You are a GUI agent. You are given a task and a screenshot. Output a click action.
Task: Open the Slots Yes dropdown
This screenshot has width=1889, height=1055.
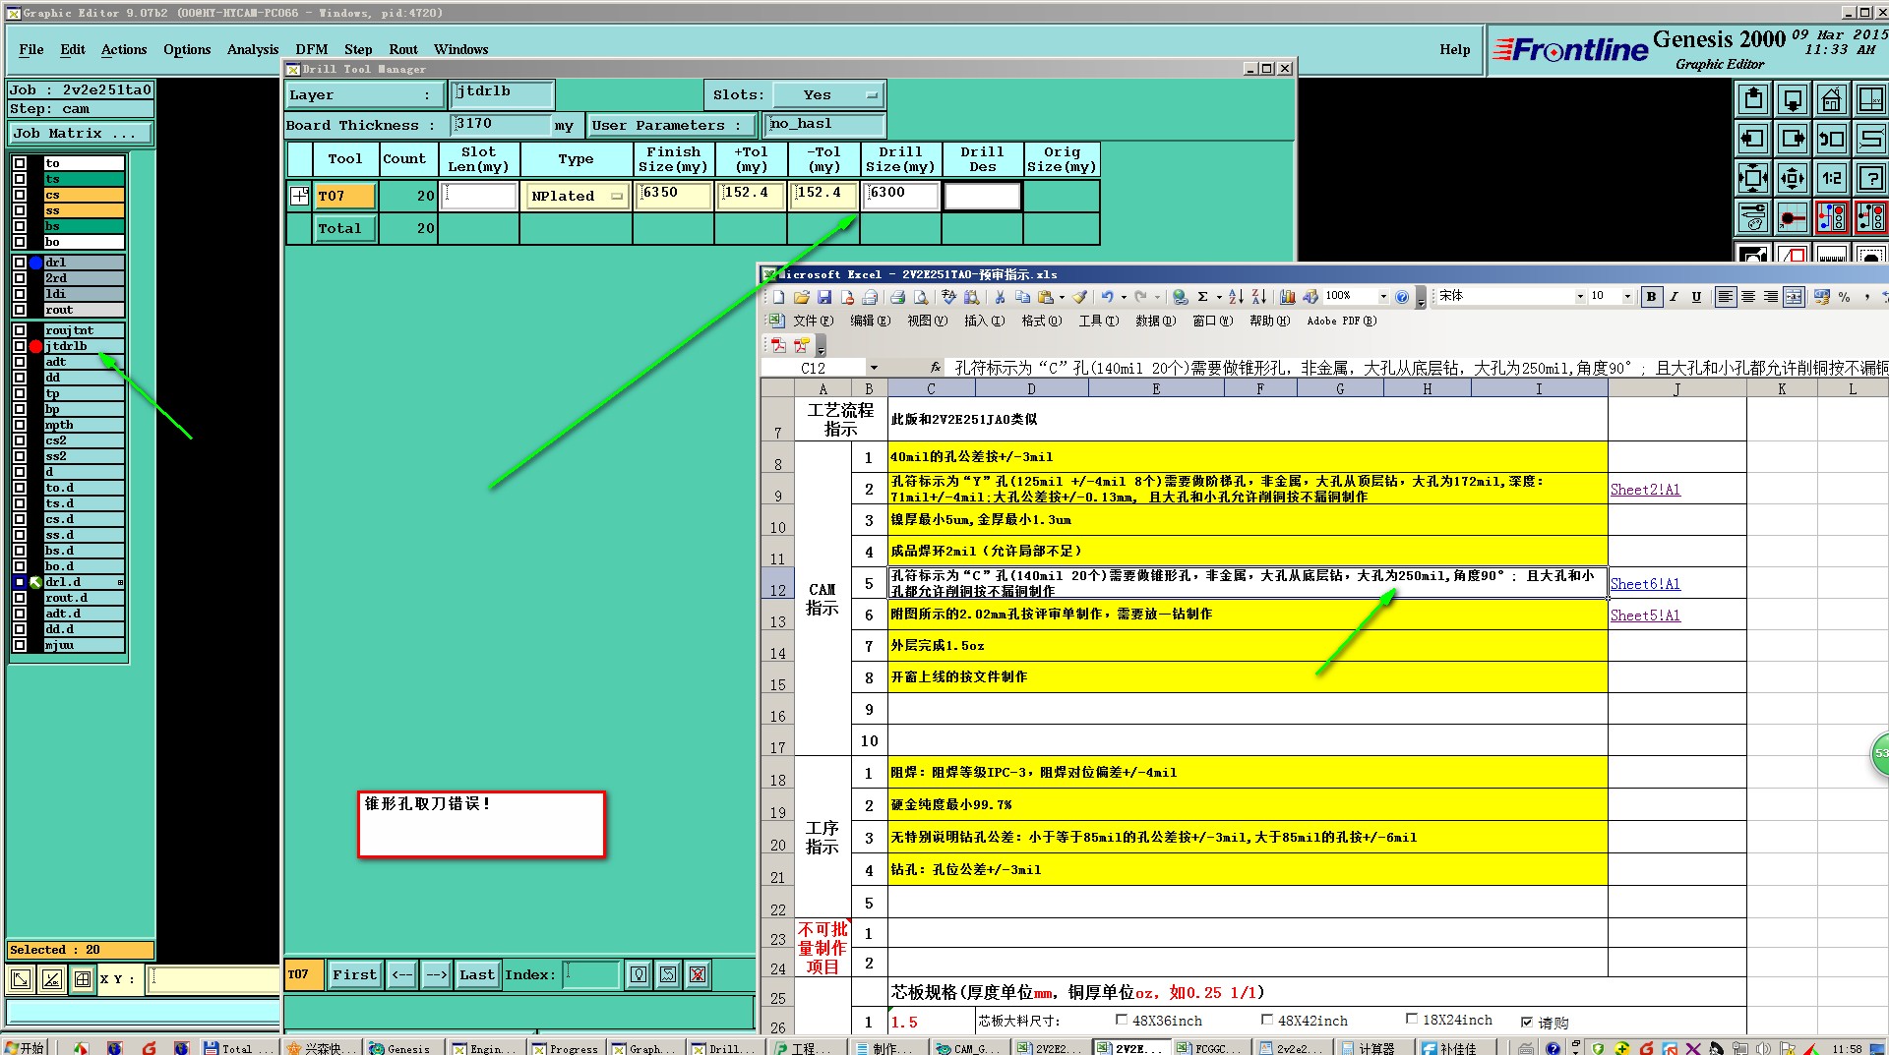pos(871,95)
